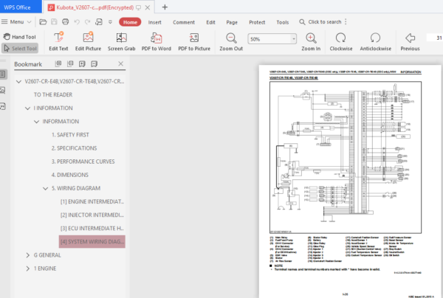Open the Edit ribbon tab
The image size is (443, 298).
[210, 22]
